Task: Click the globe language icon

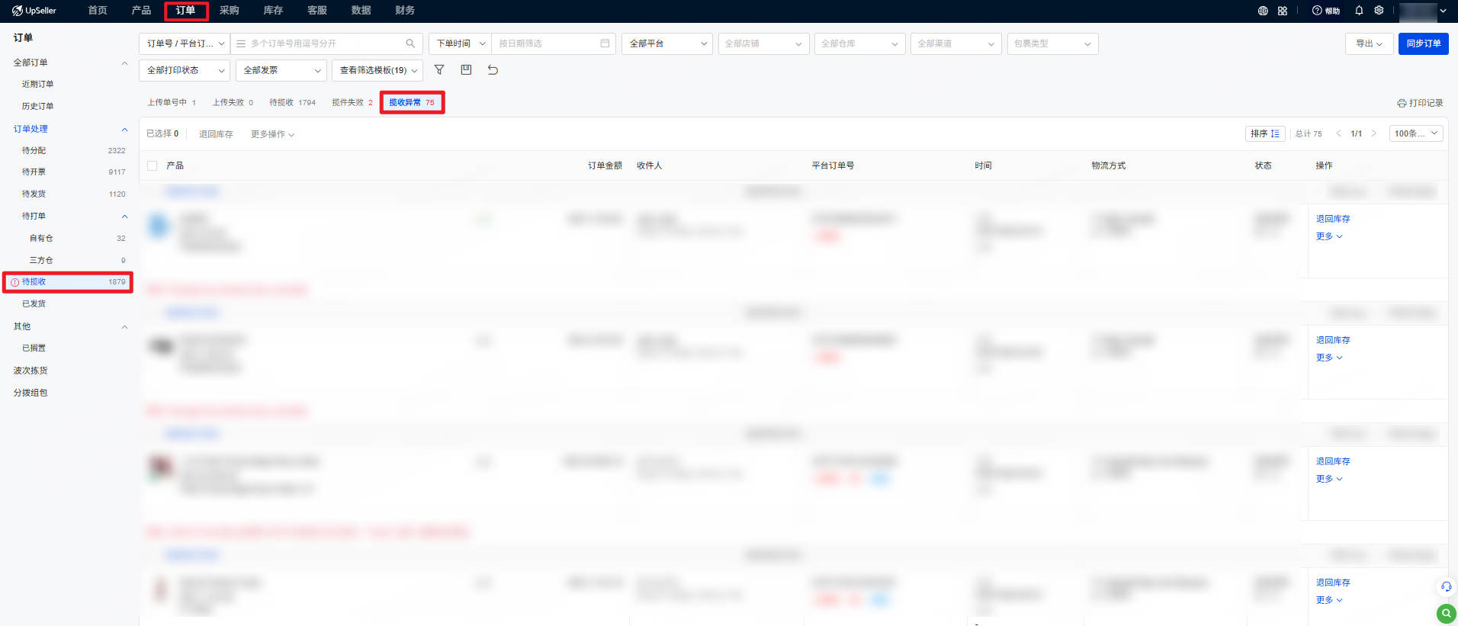Action: click(x=1263, y=11)
